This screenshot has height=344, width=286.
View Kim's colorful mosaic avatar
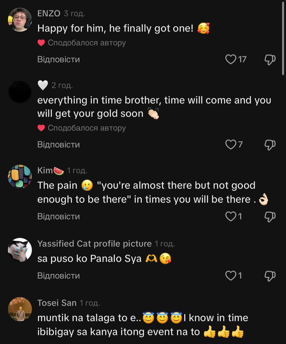20,176
